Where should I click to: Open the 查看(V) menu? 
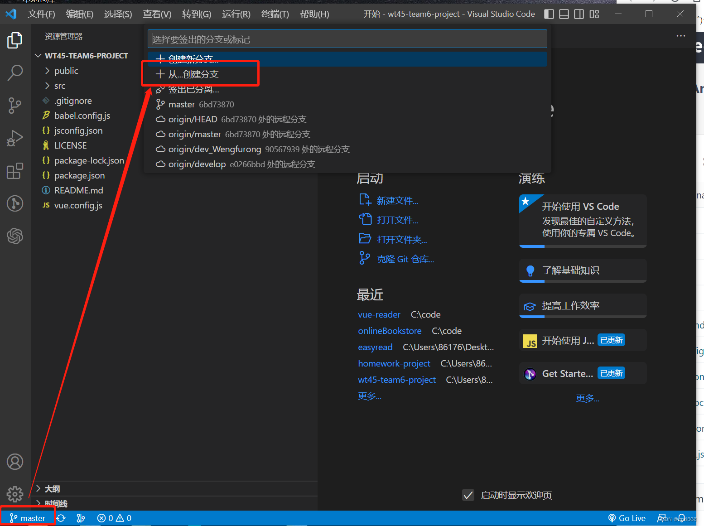pos(157,14)
